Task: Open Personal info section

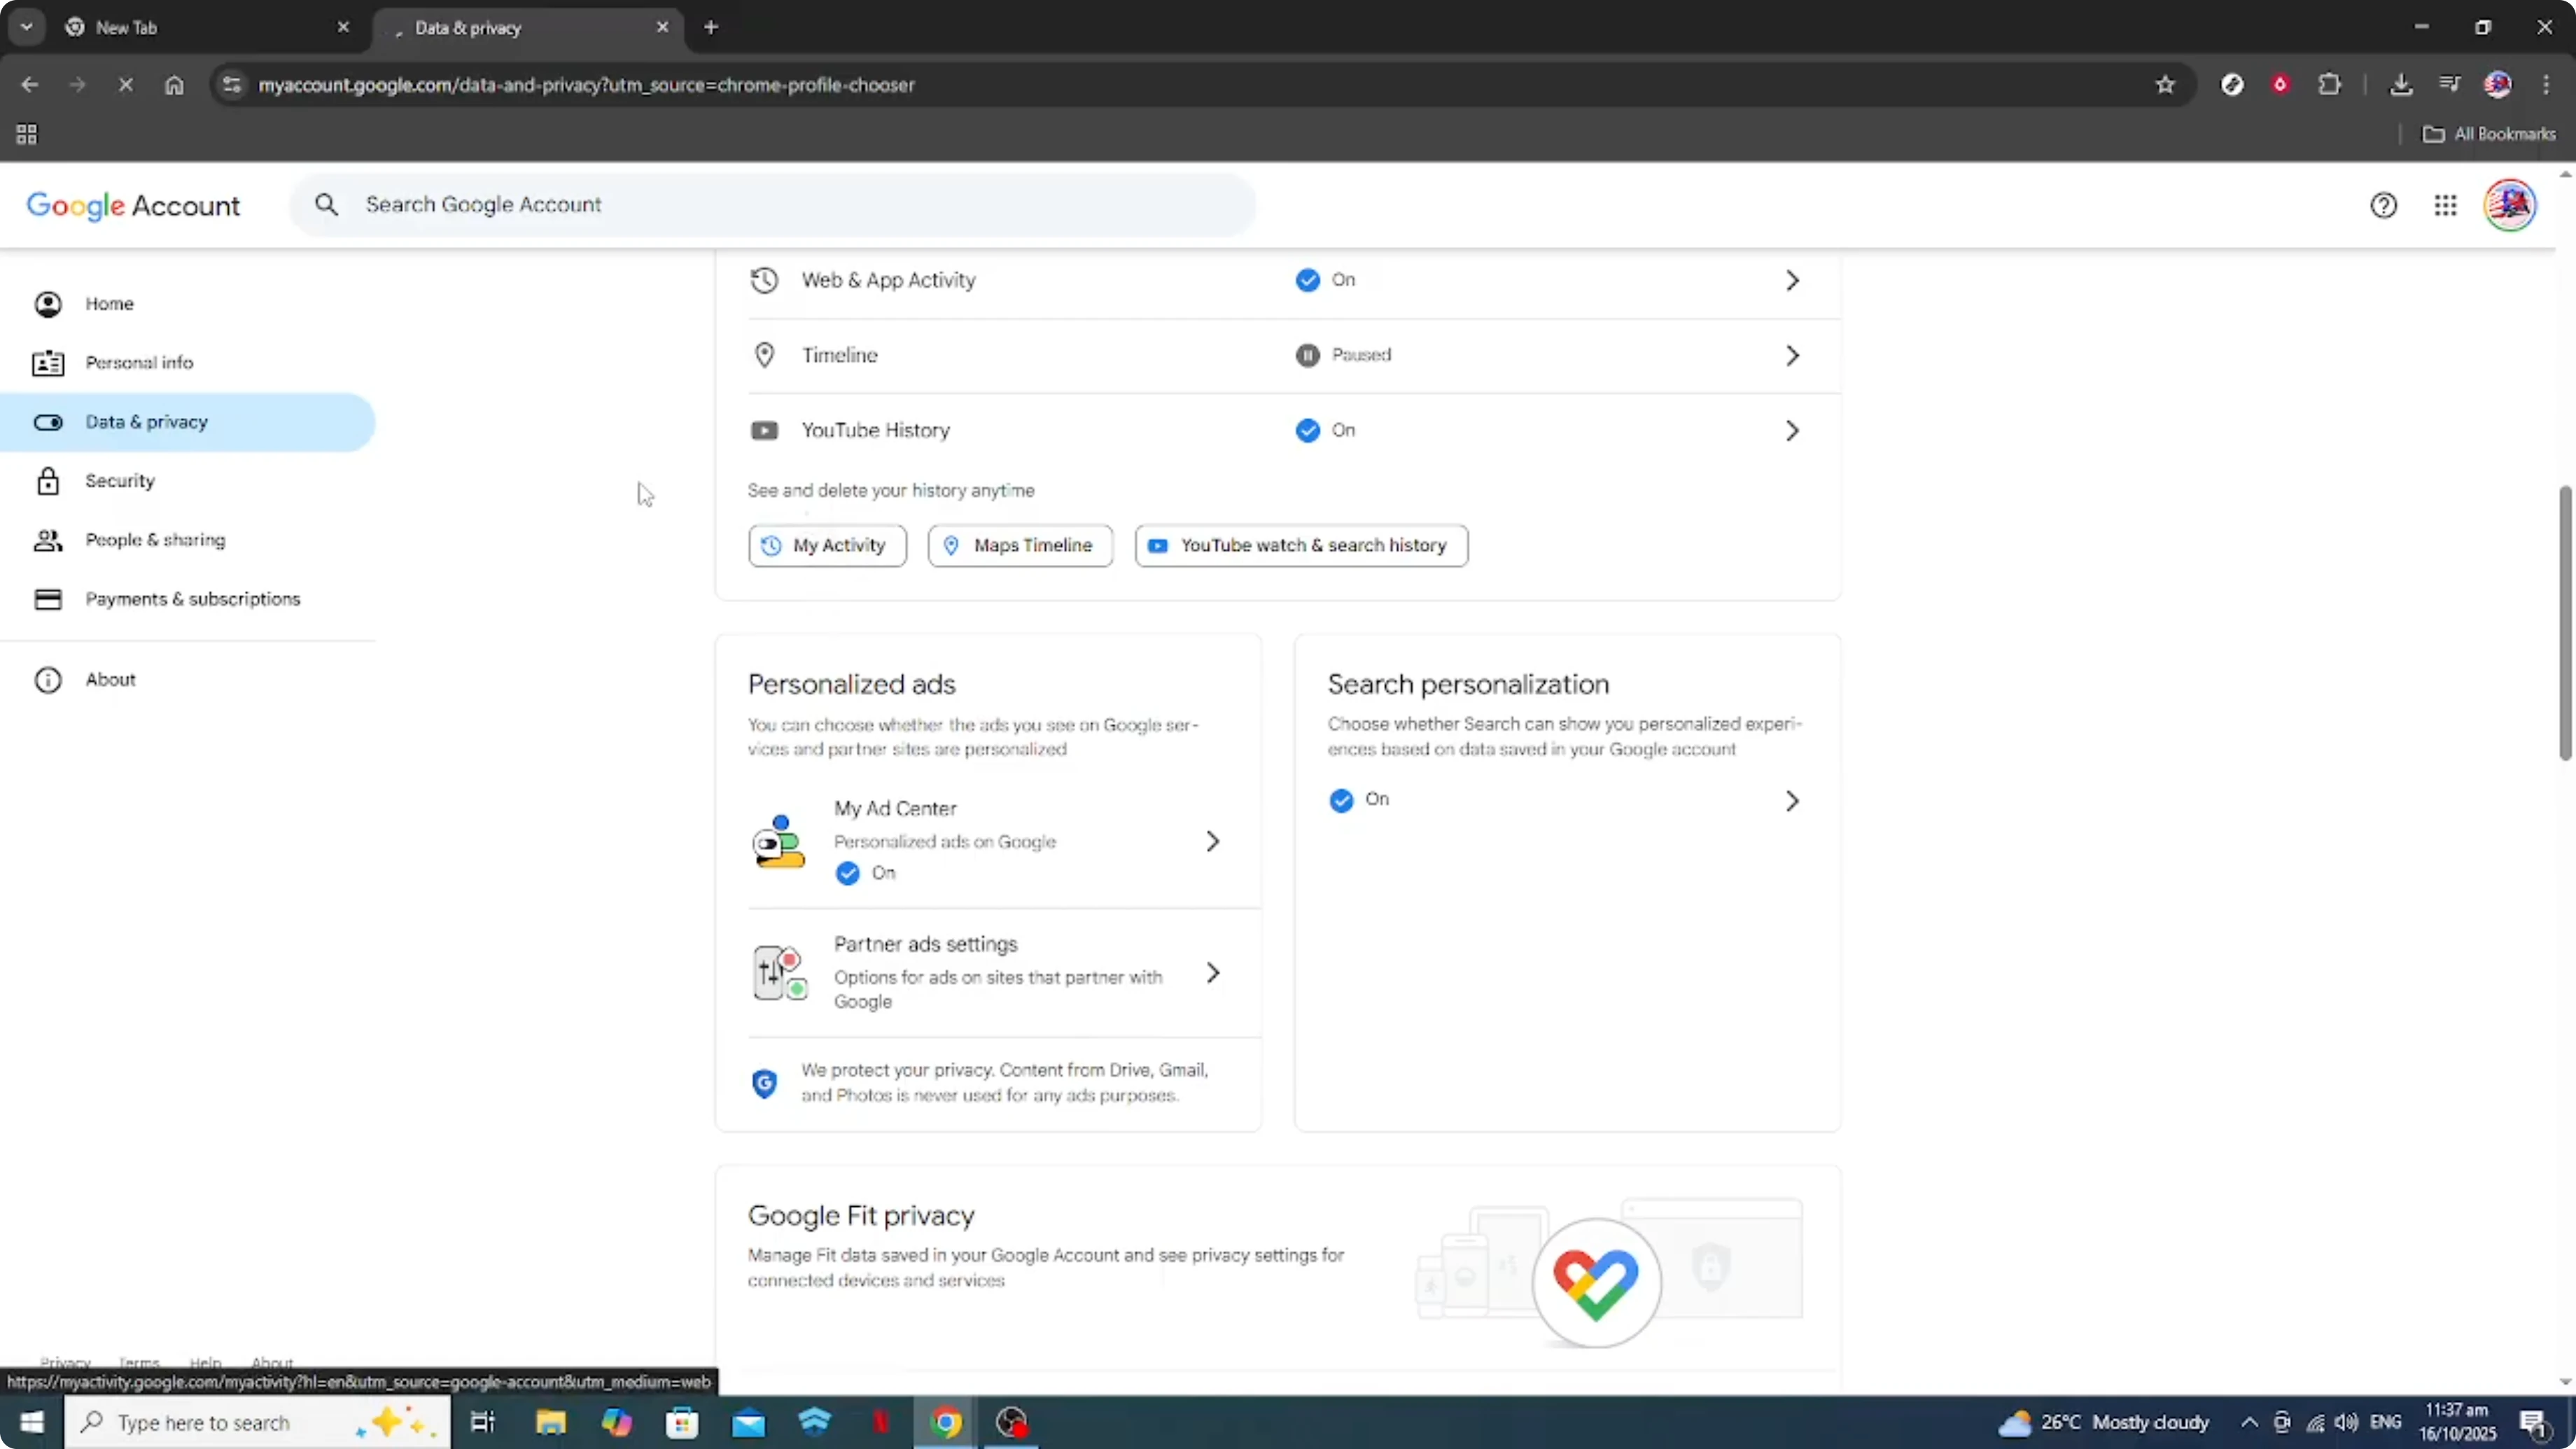Action: [x=188, y=363]
